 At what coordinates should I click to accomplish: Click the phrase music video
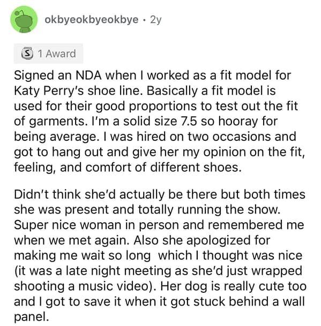[x=116, y=286]
